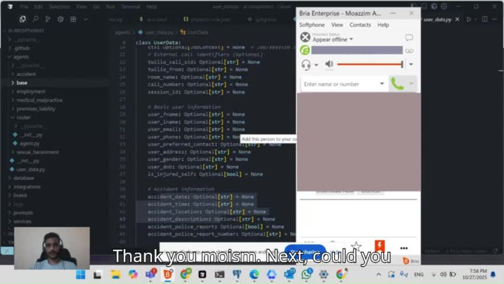This screenshot has width=504, height=284.
Task: Open the Favorites star tab in Bria
Action: tap(356, 247)
